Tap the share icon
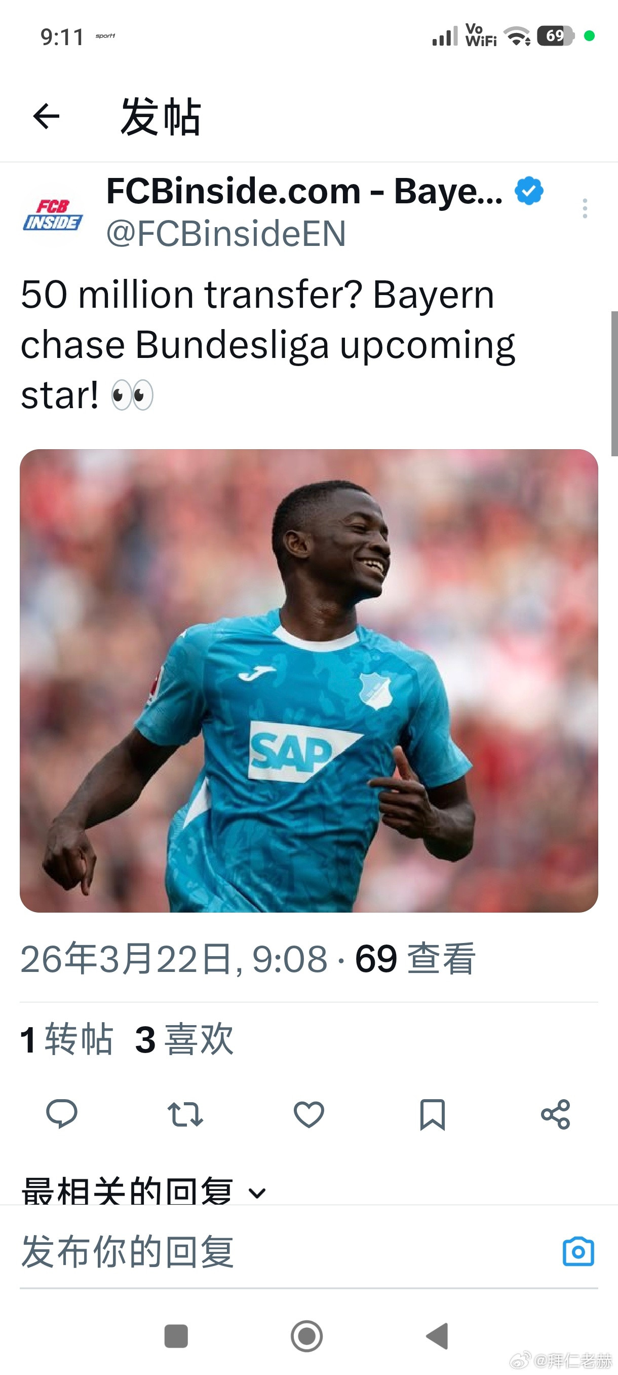 pos(556,1114)
